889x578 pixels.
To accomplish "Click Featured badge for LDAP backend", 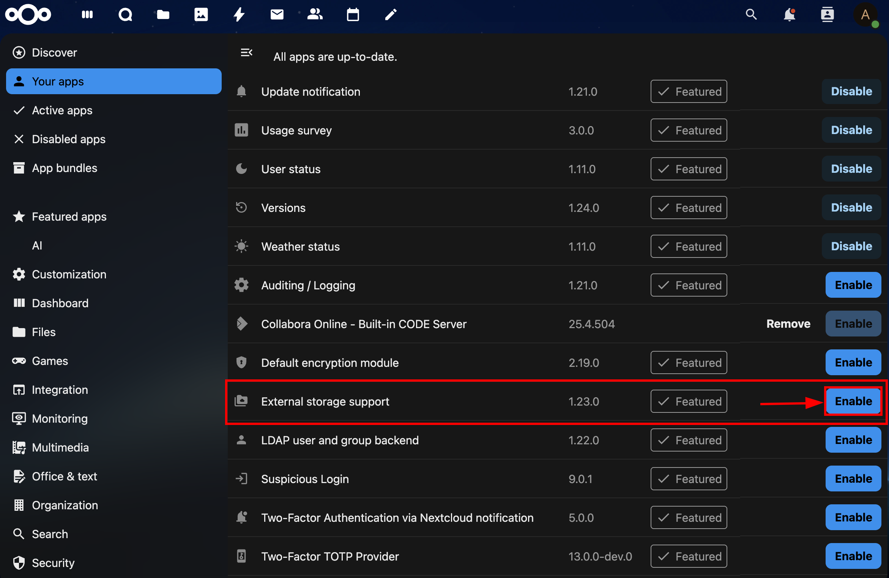I will click(689, 440).
